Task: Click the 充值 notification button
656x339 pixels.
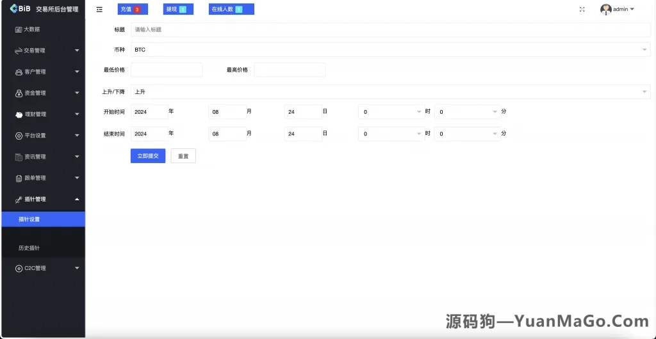Action: point(133,9)
